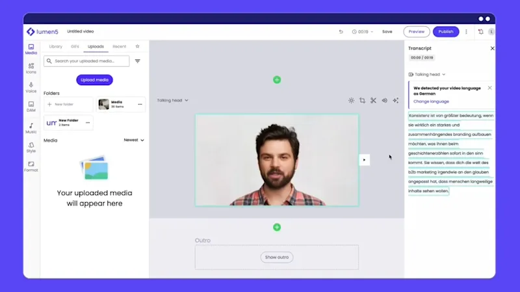
Task: Expand the 00:19 duration dropdown
Action: click(363, 31)
